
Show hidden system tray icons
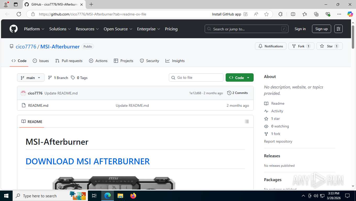(x=303, y=196)
